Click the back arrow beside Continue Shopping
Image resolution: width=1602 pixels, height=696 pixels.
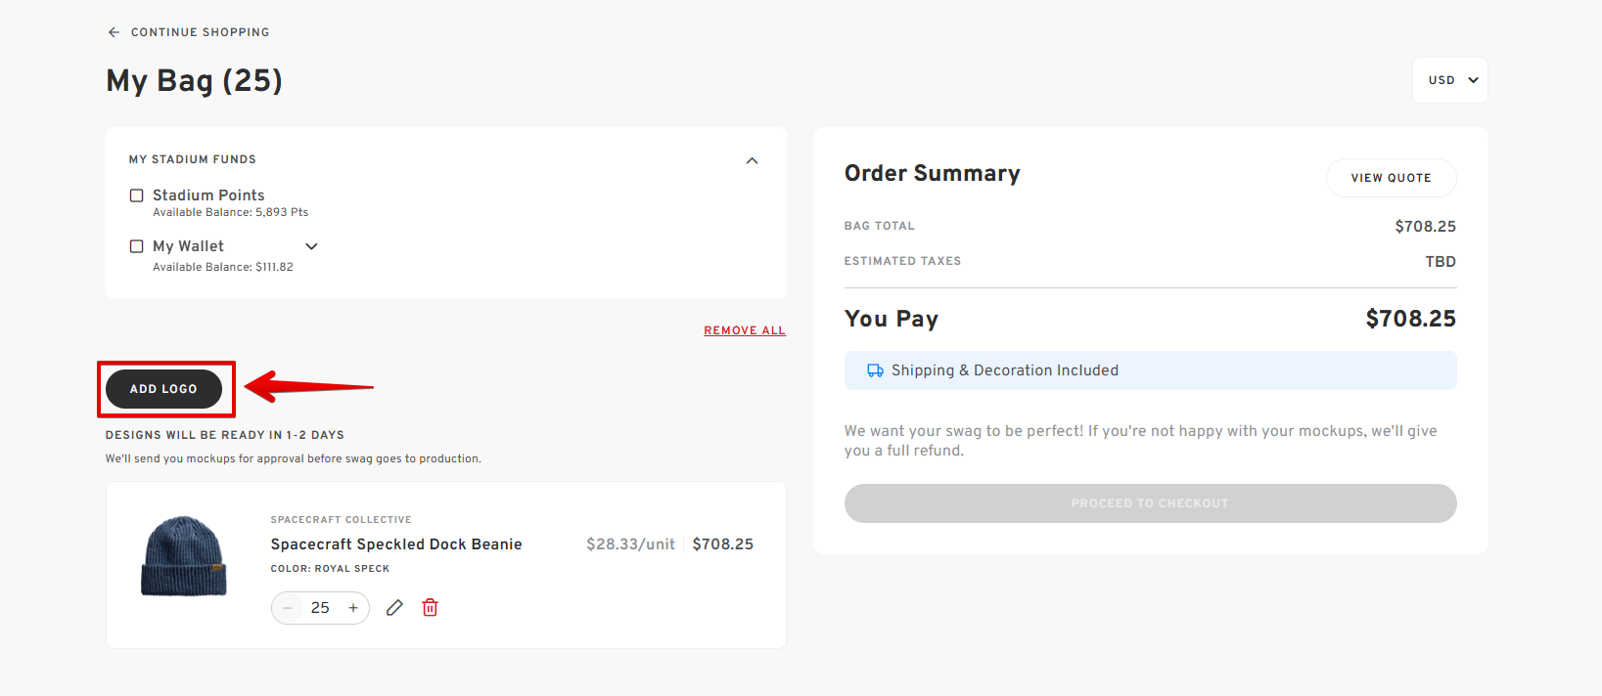[x=114, y=32]
